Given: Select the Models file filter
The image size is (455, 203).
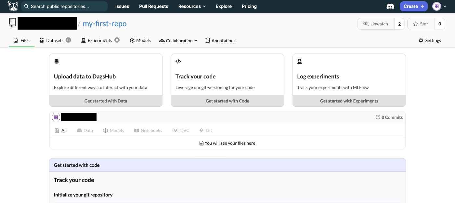Looking at the screenshot, I should click(x=113, y=130).
